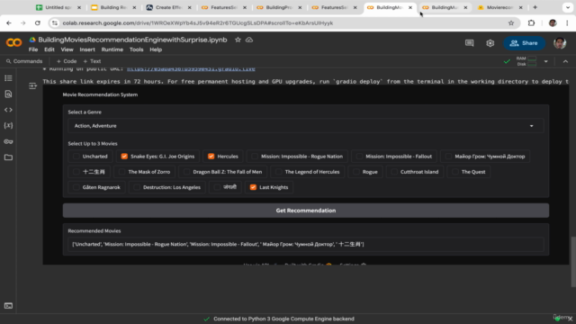
Task: Open the Commands search
Action: tap(24, 61)
